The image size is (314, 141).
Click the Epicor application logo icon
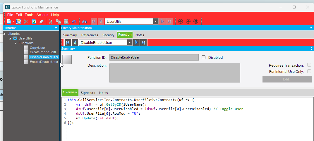click(x=8, y=7)
